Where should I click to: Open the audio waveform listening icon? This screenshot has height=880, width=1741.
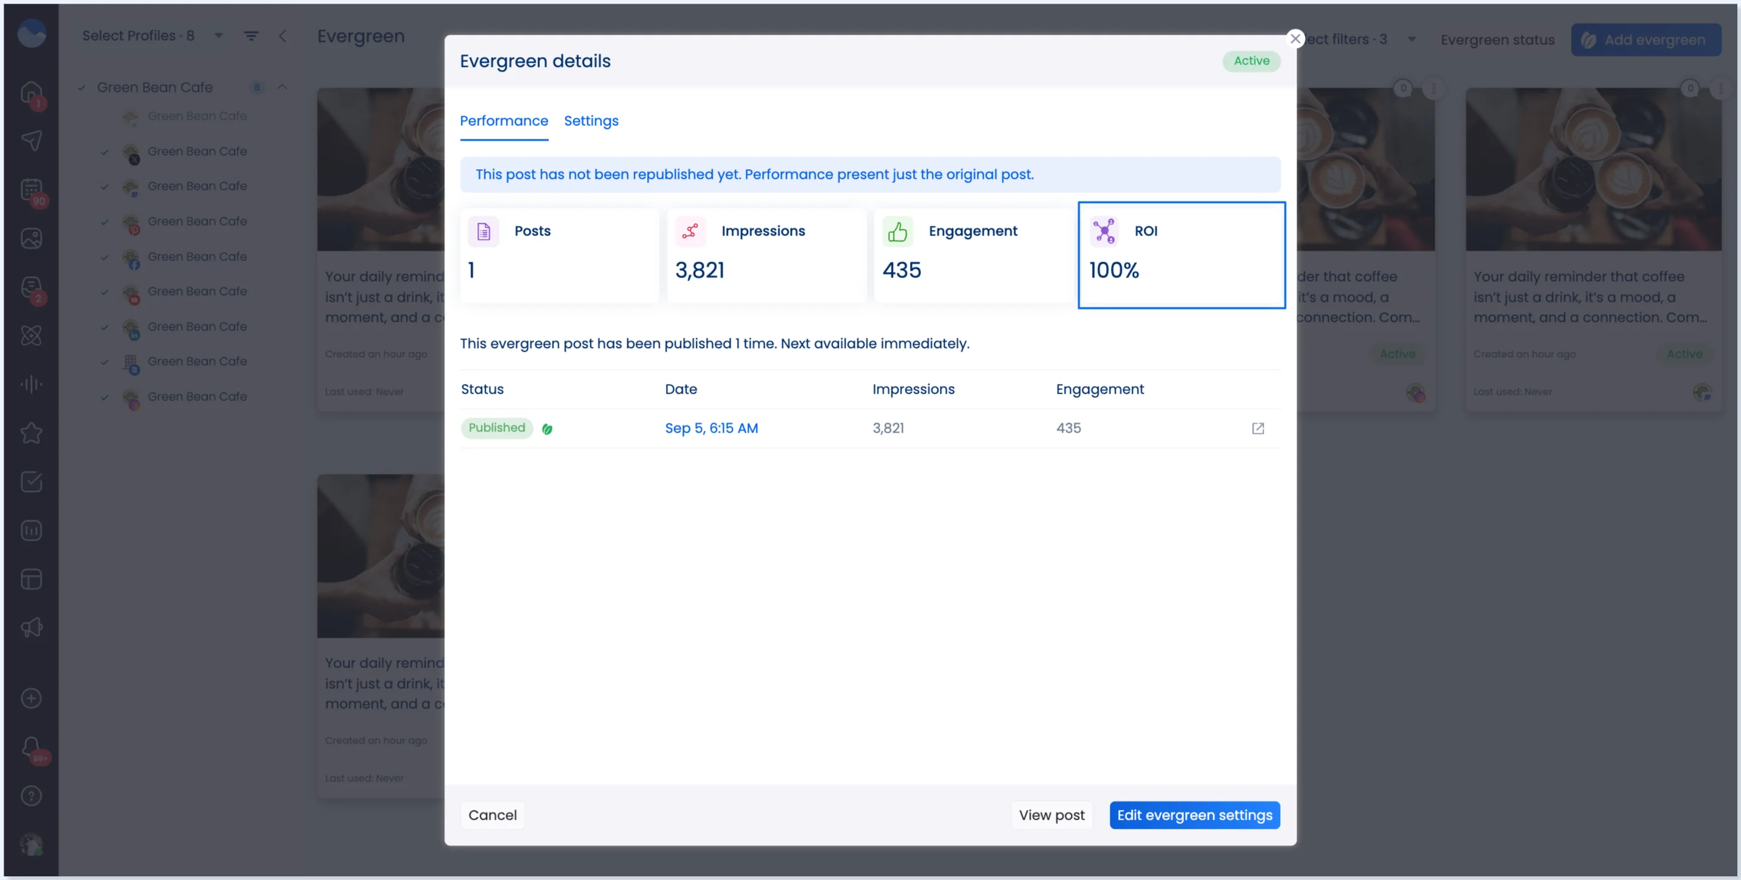[x=31, y=385]
